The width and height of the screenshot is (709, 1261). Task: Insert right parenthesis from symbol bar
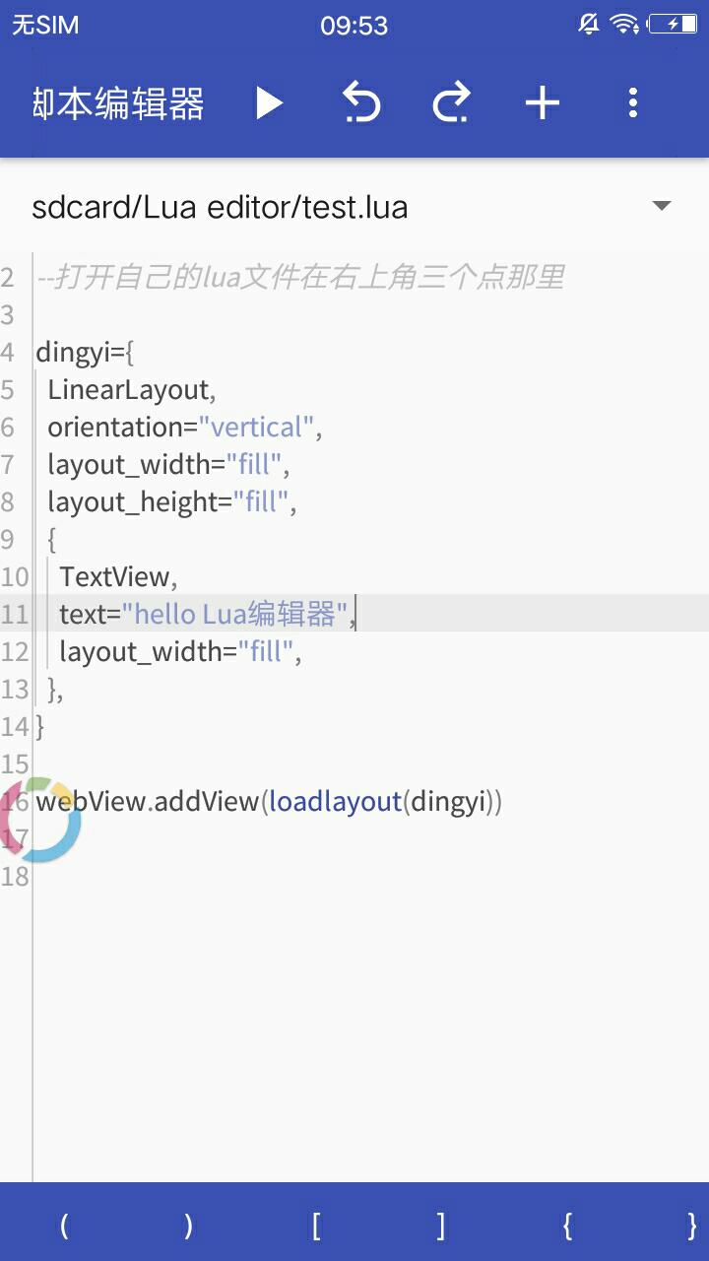(189, 1226)
